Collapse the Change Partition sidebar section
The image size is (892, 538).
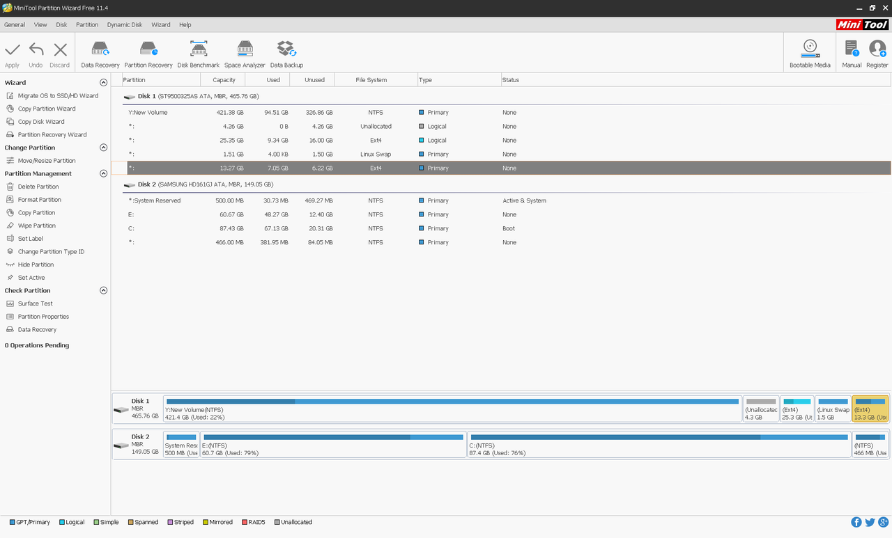104,148
